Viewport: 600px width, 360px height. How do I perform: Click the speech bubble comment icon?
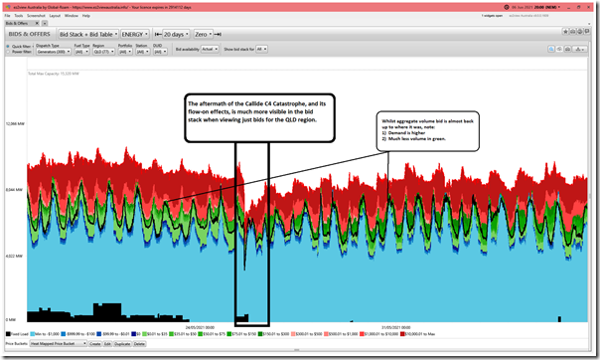587,32
